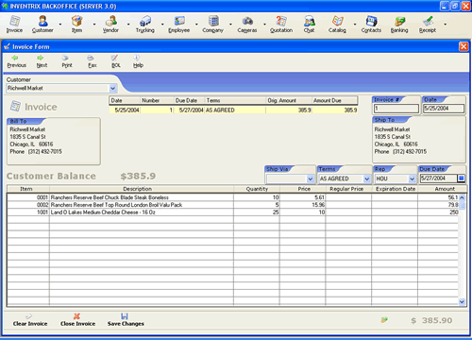The height and width of the screenshot is (340, 472).
Task: Select invoice history row dated 5/25/2004
Action: tap(233, 110)
